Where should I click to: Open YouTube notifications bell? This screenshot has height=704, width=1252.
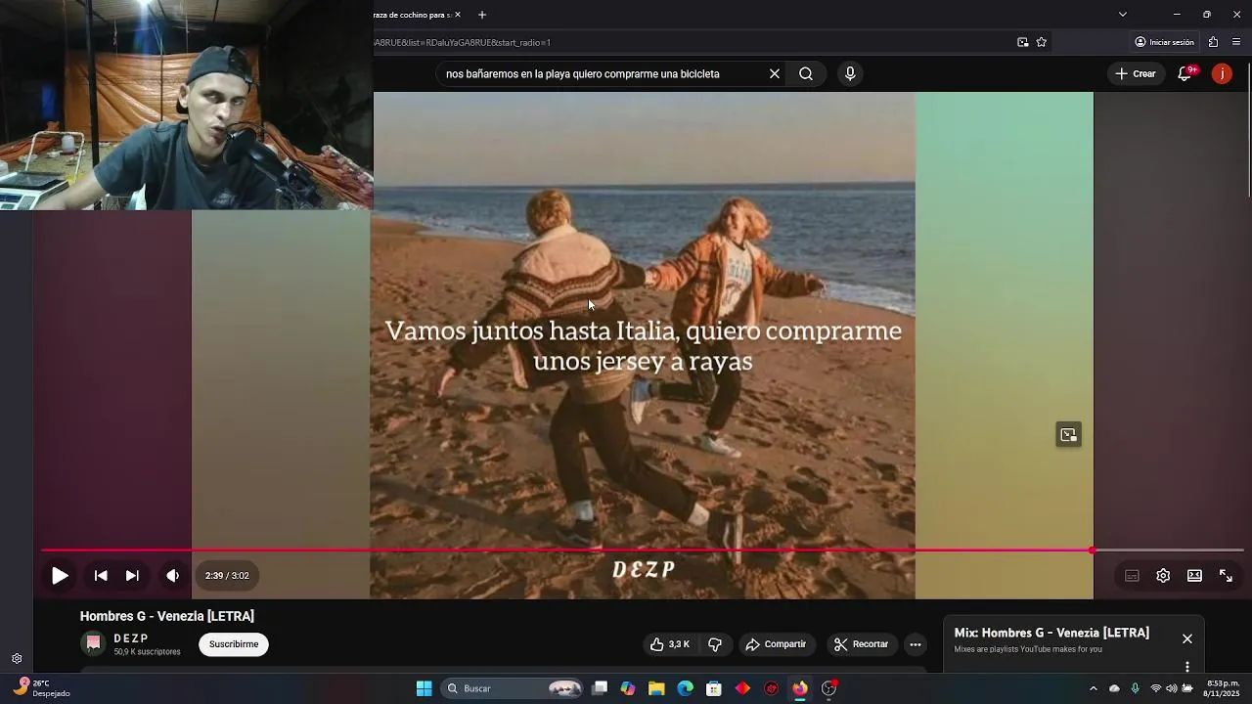[x=1185, y=73]
